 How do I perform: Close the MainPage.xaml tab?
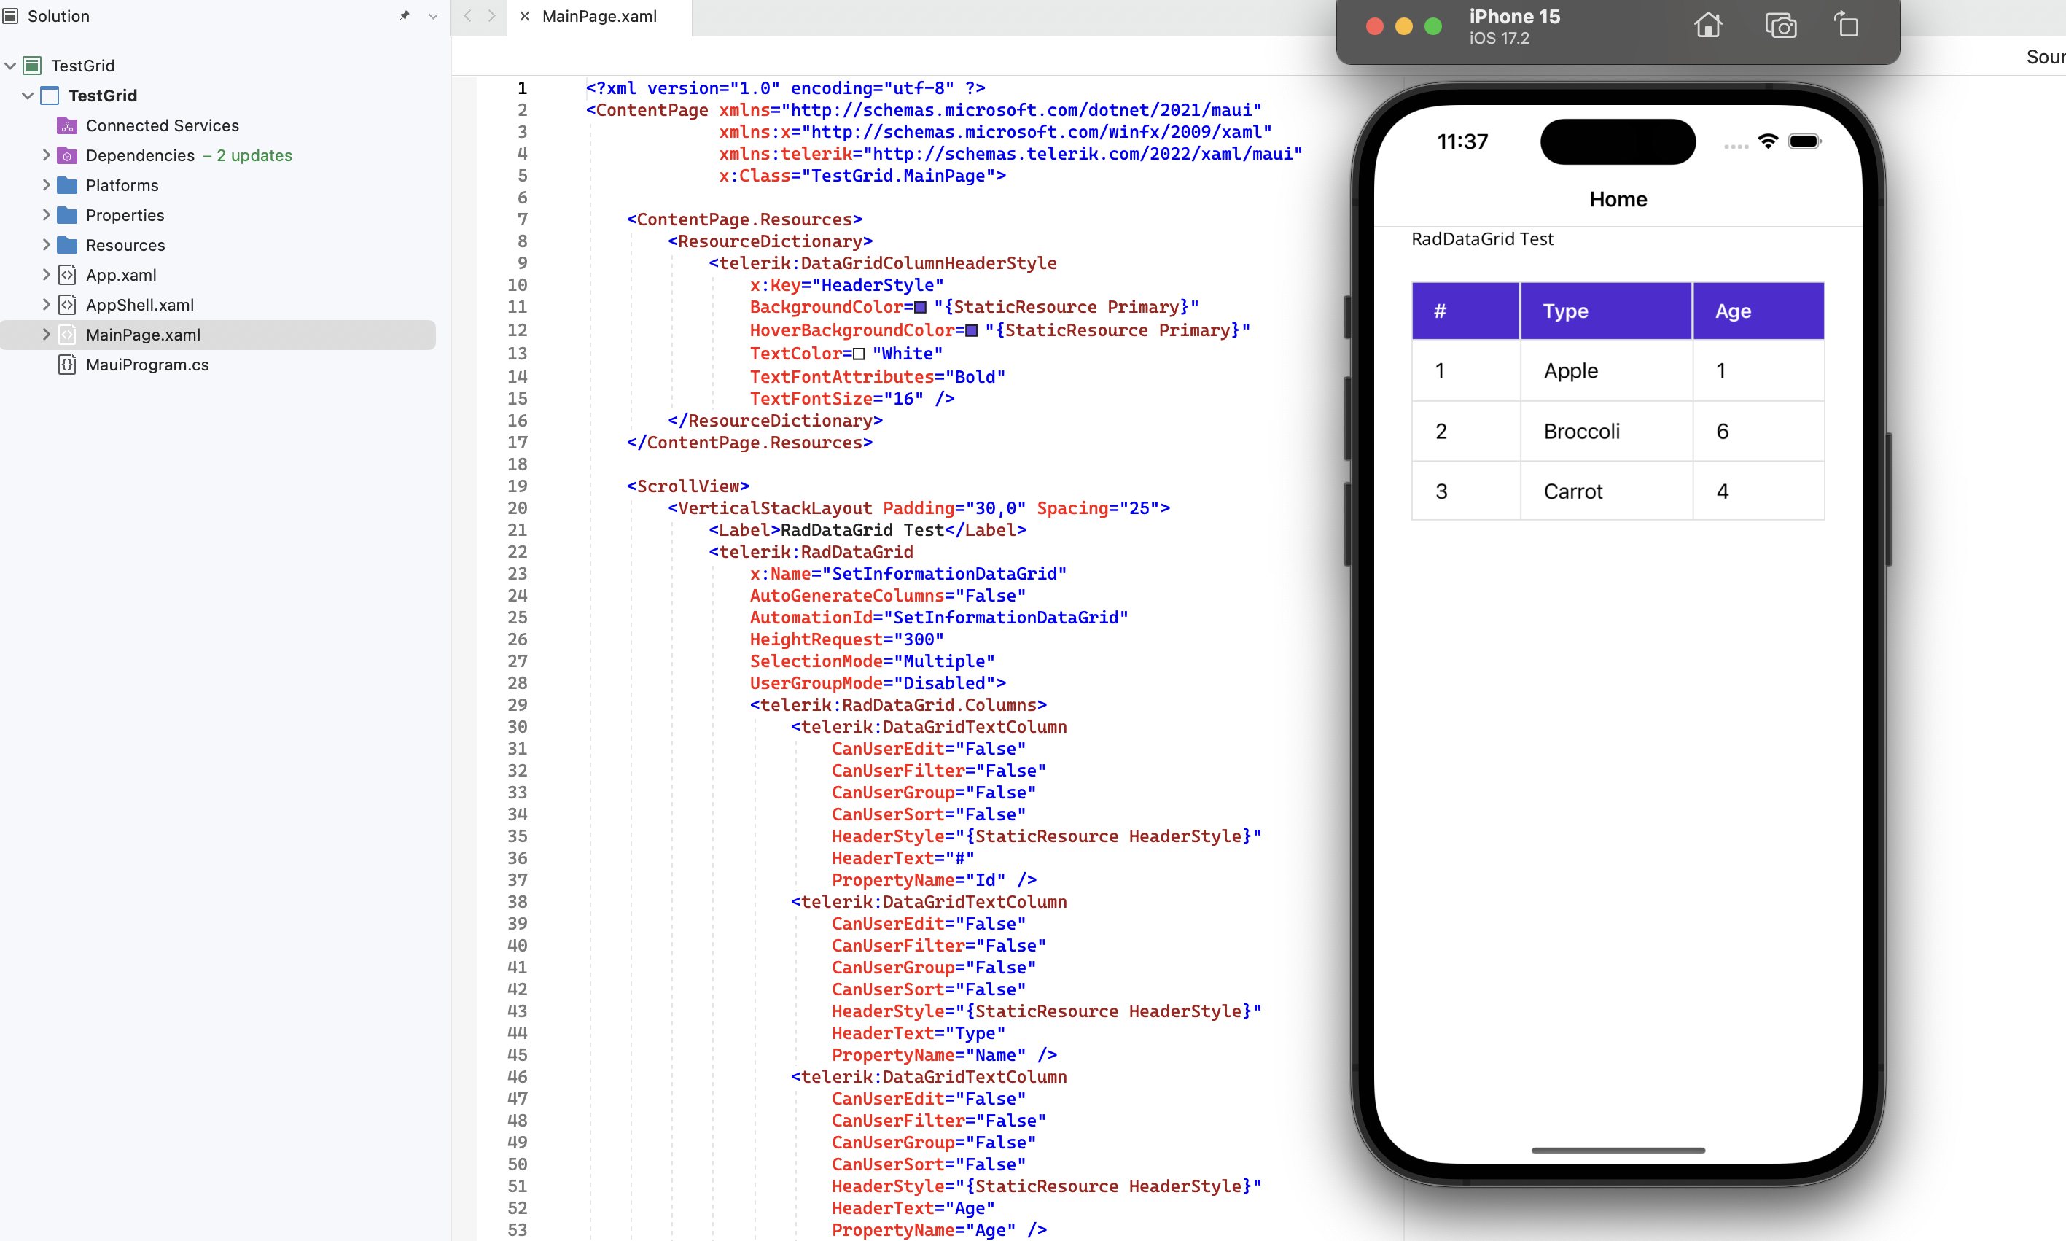tap(524, 16)
